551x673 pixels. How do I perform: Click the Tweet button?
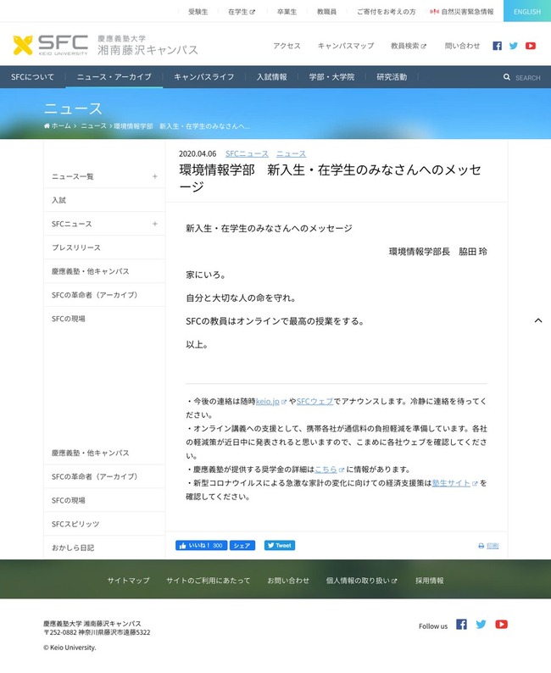click(x=280, y=545)
